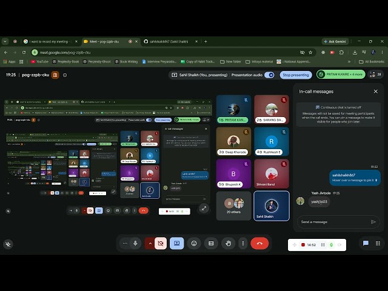This screenshot has width=388, height=291.
Task: Reload the page
Action: point(24,53)
